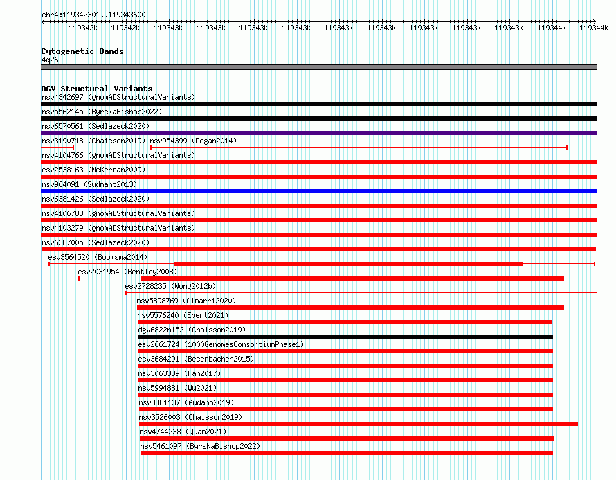Open nsv6570561 Sedlazeck2020 variant
The height and width of the screenshot is (480, 616).
pyautogui.click(x=96, y=126)
